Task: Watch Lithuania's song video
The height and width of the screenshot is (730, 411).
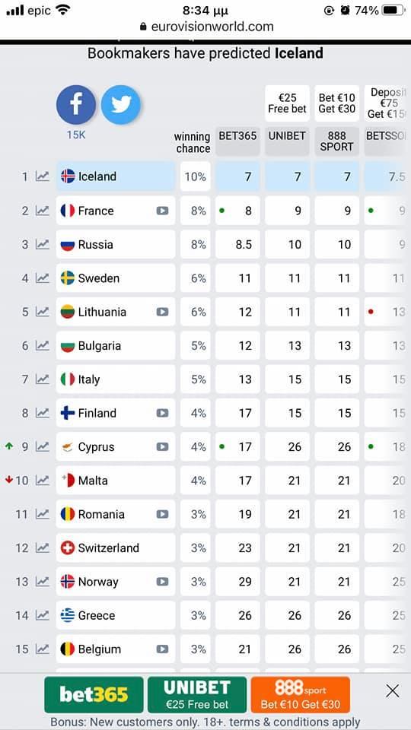Action: coord(162,312)
